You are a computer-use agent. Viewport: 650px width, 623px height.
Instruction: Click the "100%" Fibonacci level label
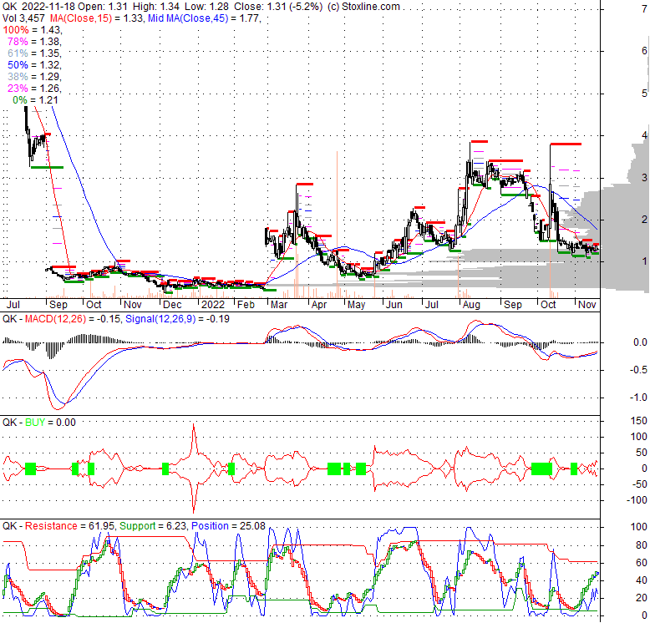16,30
